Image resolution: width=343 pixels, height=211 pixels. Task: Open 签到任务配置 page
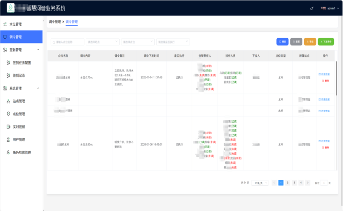point(22,63)
